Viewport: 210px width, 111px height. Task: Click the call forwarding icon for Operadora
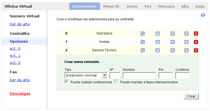pos(143,34)
